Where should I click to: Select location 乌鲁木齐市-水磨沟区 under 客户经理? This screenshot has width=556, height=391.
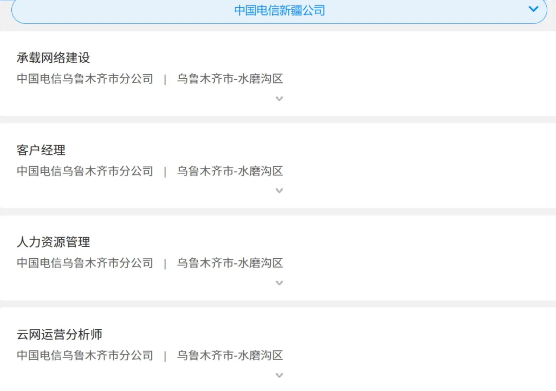(230, 171)
